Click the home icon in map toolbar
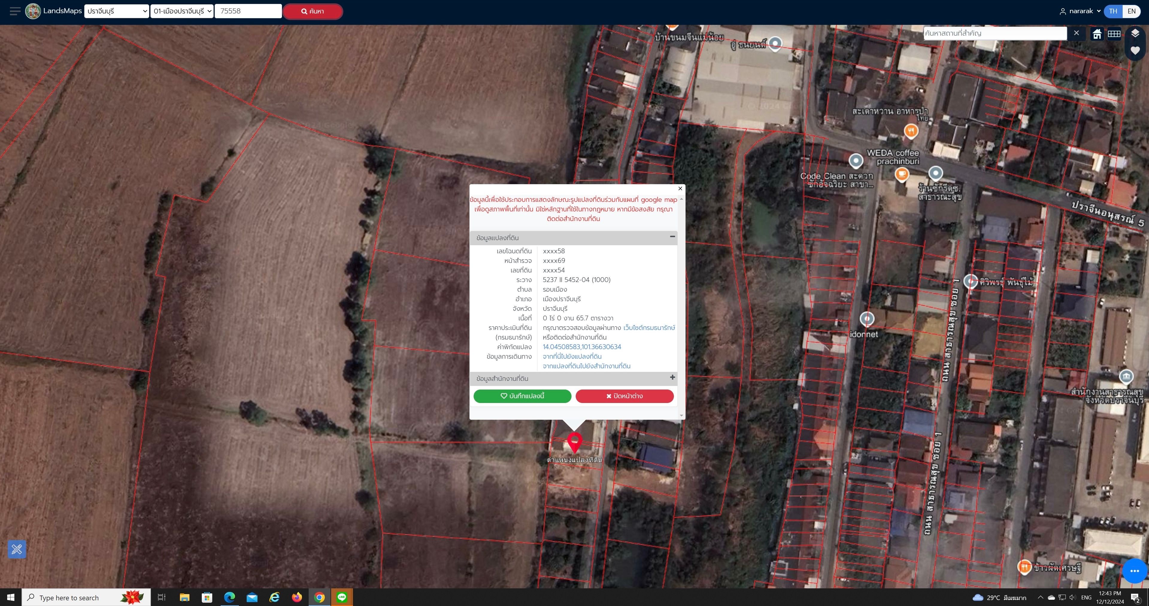The width and height of the screenshot is (1149, 606). [1097, 34]
